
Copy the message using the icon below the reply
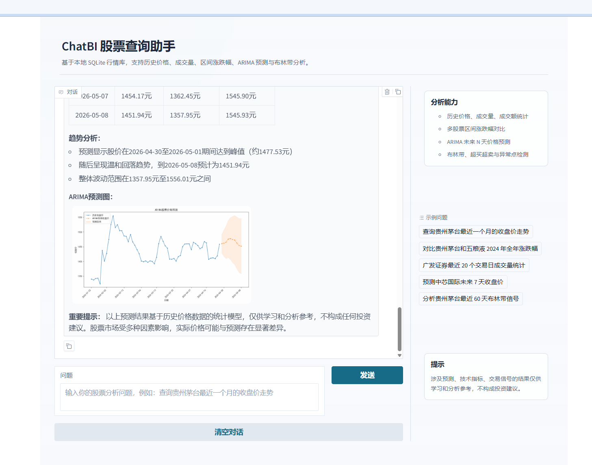point(69,346)
